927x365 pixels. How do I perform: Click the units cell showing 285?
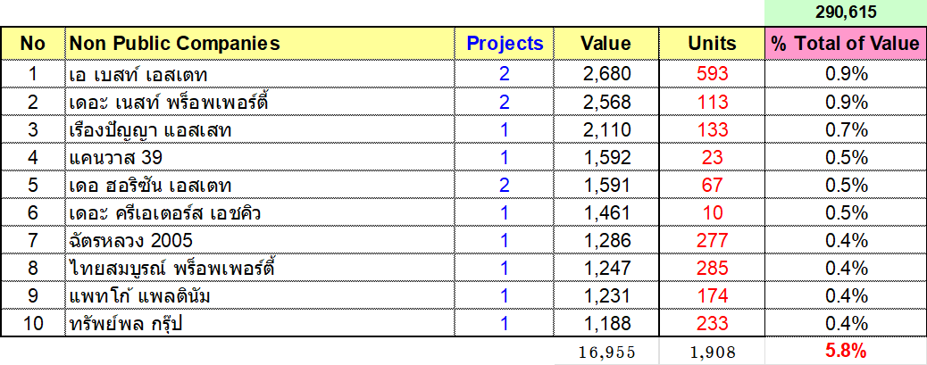tap(712, 268)
